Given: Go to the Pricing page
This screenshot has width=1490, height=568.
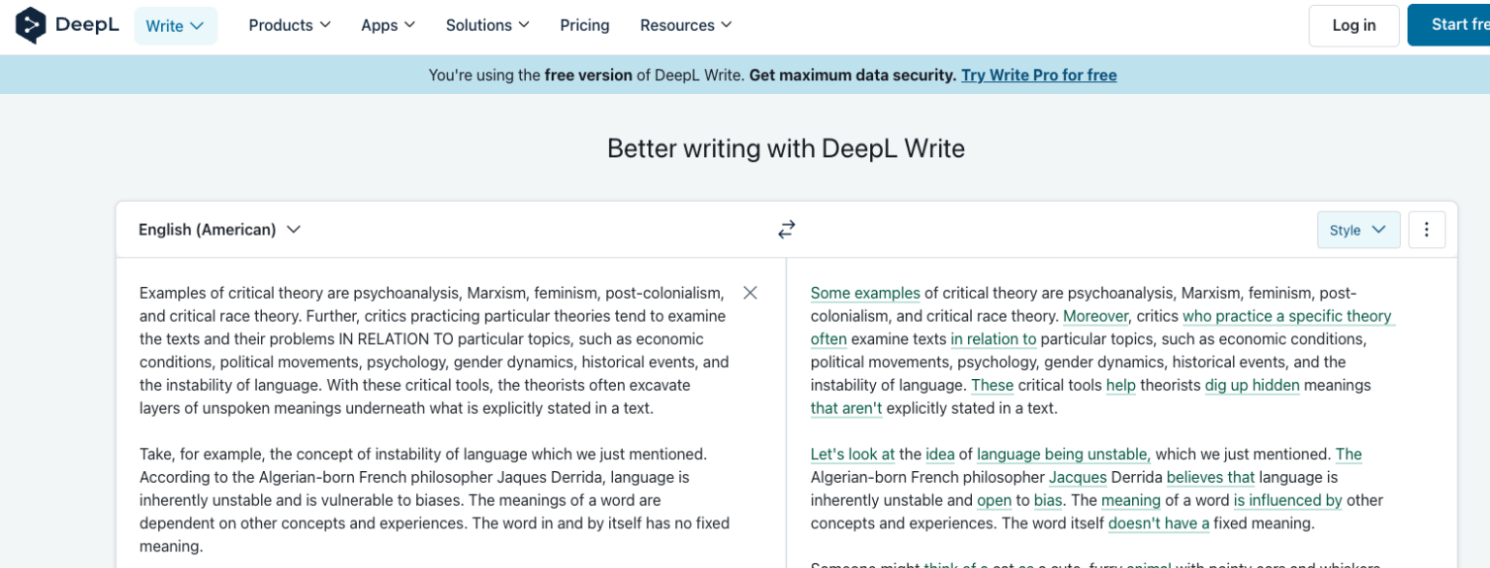Looking at the screenshot, I should (x=584, y=25).
